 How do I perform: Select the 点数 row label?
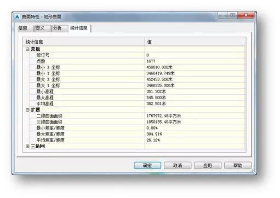coord(41,61)
